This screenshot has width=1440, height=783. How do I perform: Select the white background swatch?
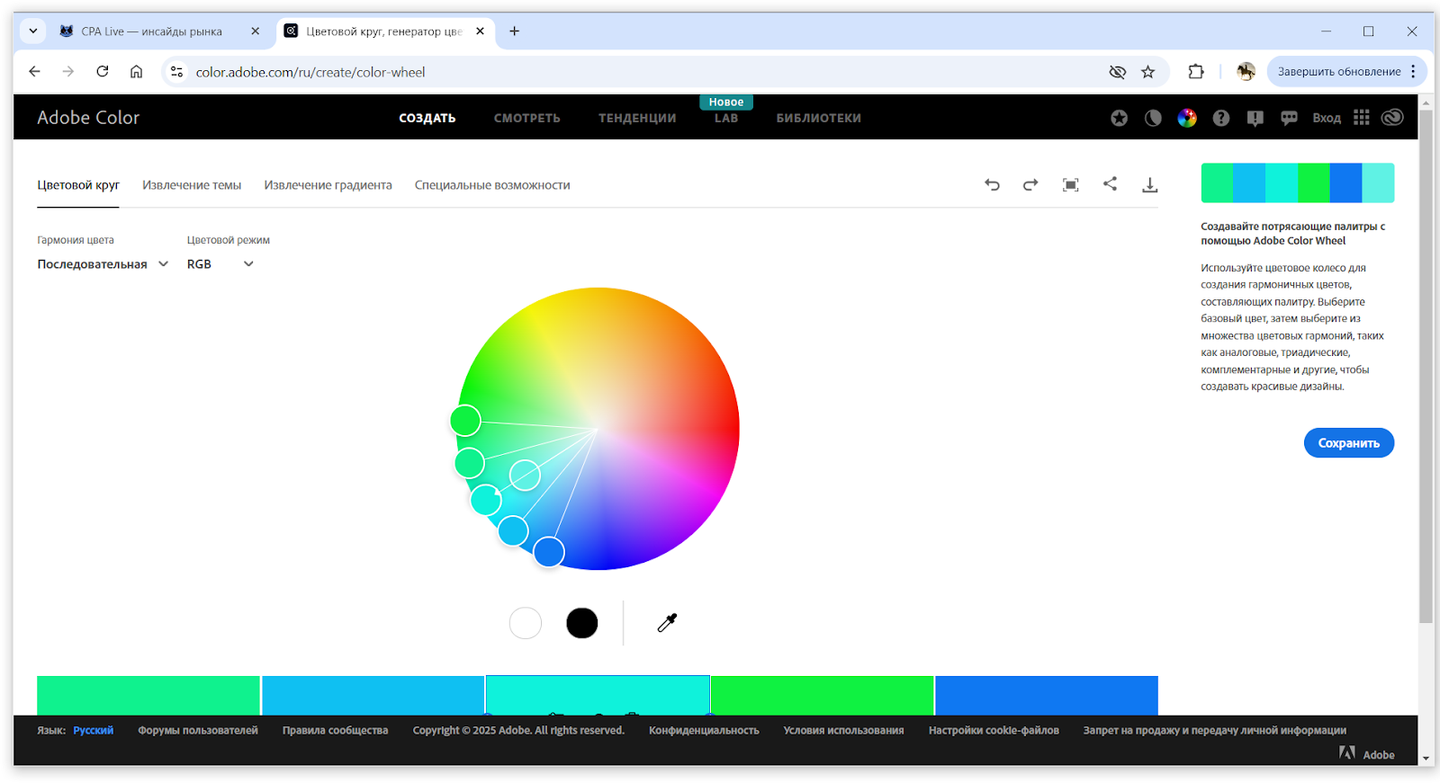pos(526,623)
